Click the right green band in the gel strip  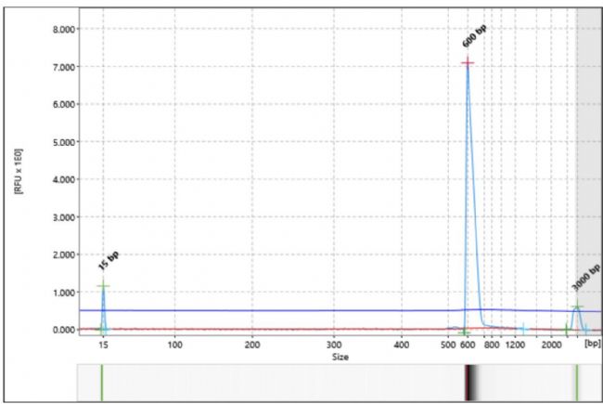point(576,381)
